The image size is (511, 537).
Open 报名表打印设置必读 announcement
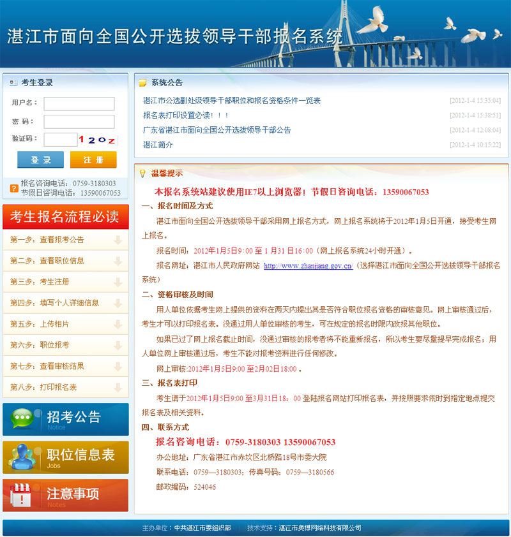[186, 115]
